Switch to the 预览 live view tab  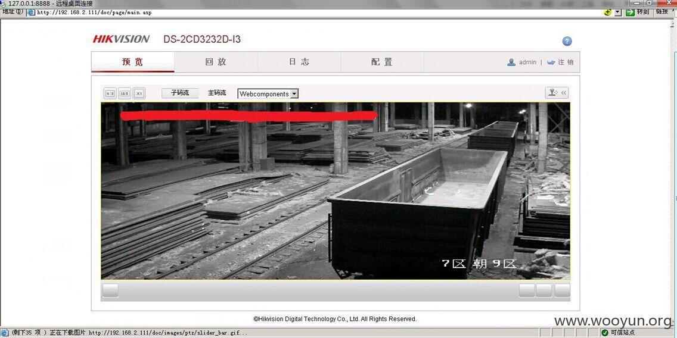(132, 62)
